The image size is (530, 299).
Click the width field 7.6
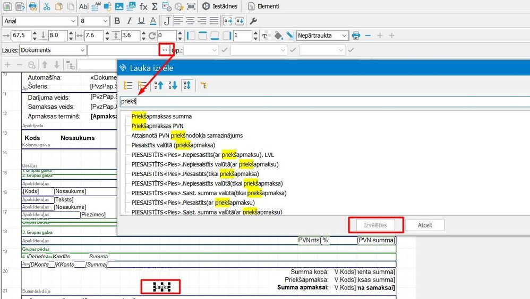94,35
